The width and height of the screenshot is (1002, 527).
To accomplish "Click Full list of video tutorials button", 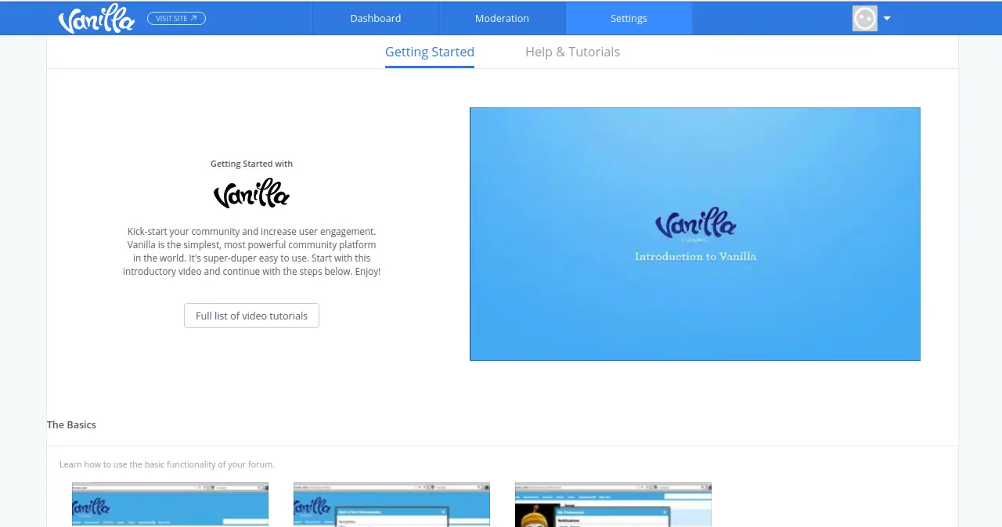I will pos(251,316).
